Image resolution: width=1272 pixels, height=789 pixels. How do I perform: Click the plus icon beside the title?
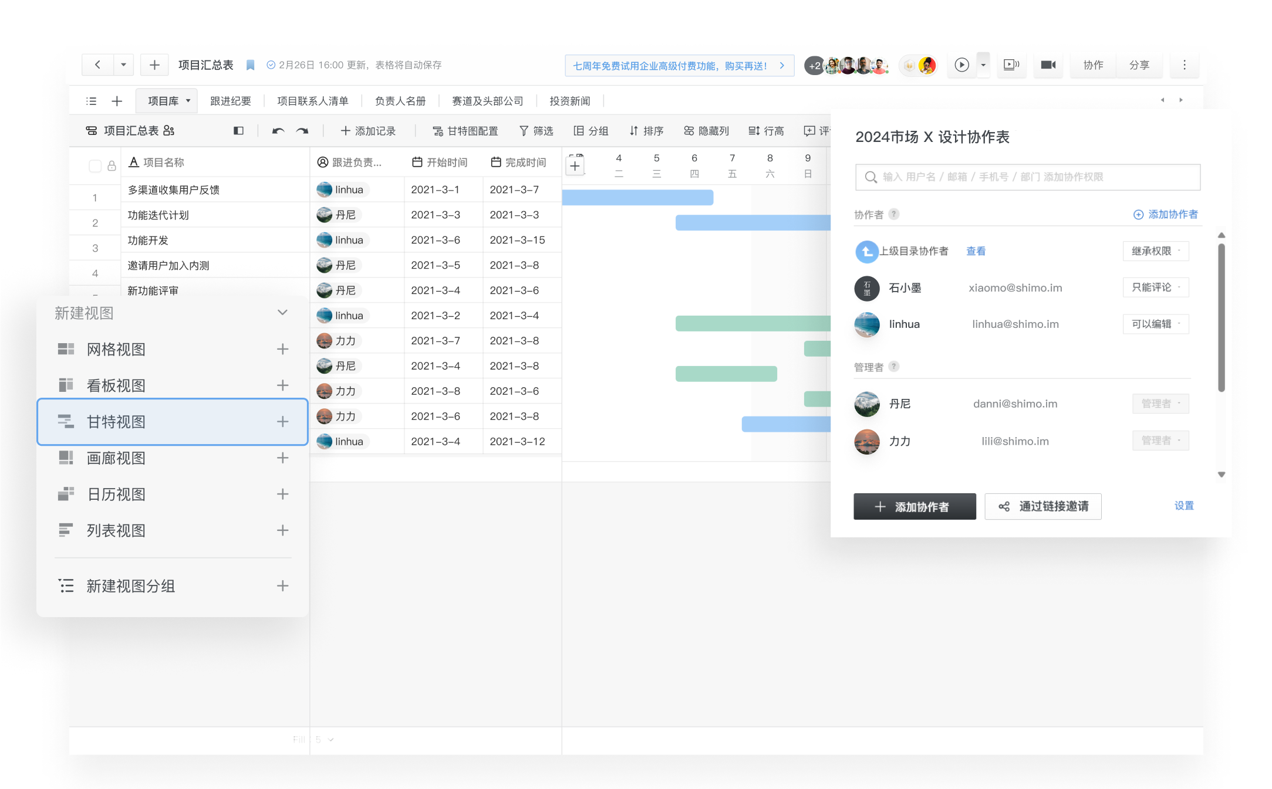pos(154,65)
